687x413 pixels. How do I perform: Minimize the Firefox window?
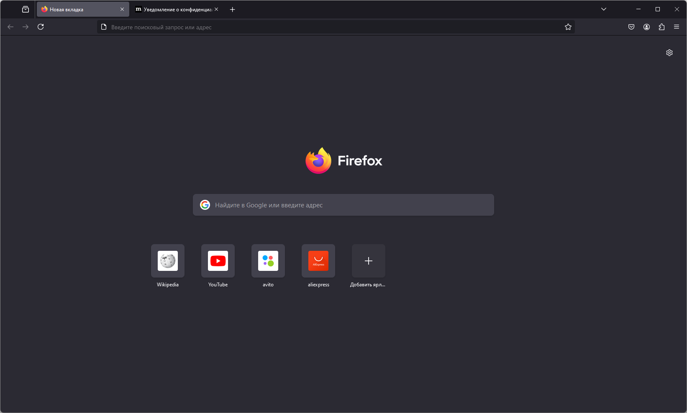638,9
